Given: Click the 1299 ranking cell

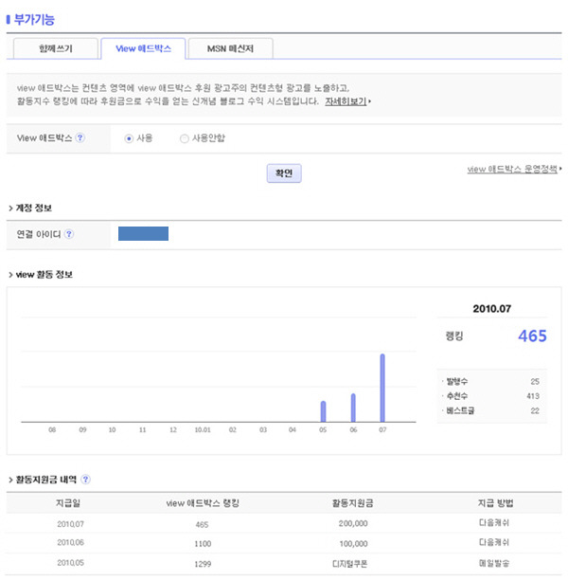Looking at the screenshot, I should coord(203,564).
